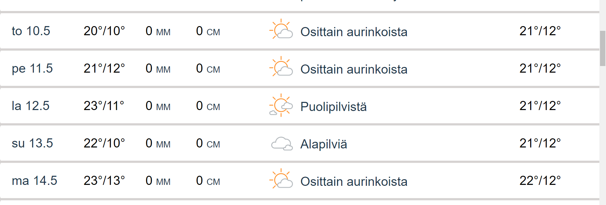Image resolution: width=606 pixels, height=205 pixels.
Task: Click the 23°/11° temperature for la 12.5
Action: click(104, 106)
